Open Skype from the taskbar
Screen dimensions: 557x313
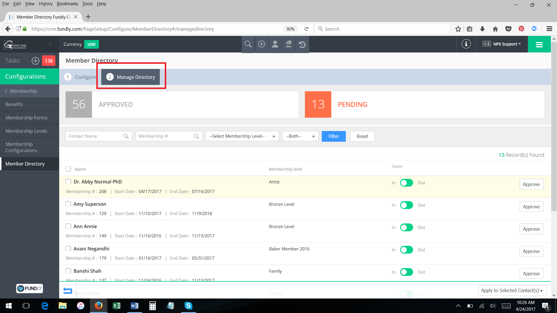click(x=189, y=306)
